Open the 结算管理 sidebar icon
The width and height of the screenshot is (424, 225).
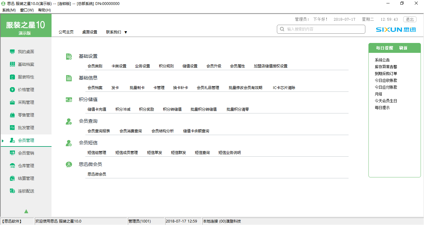[x=12, y=178]
